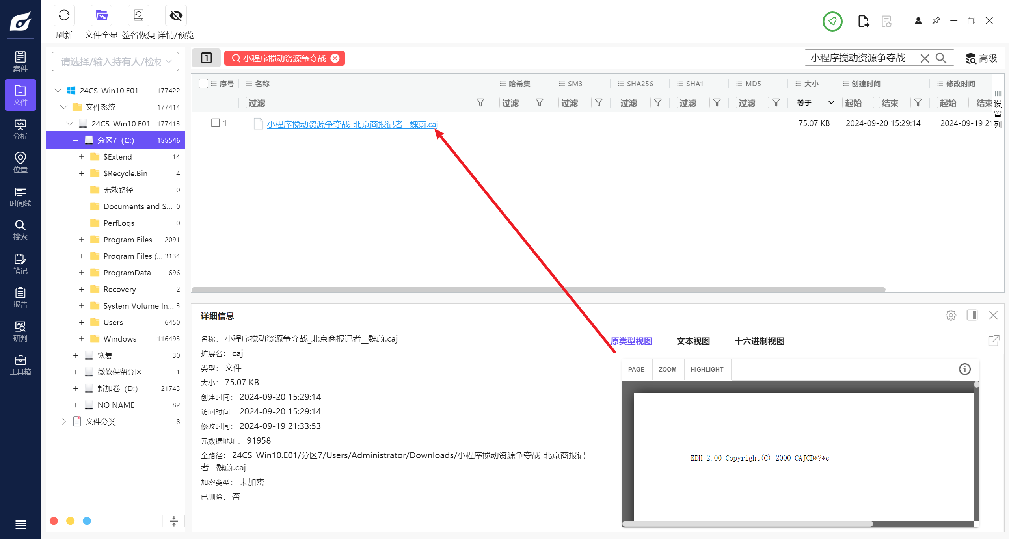Click the 刷新 refresh icon
Screen dimensions: 1009x539
64,16
